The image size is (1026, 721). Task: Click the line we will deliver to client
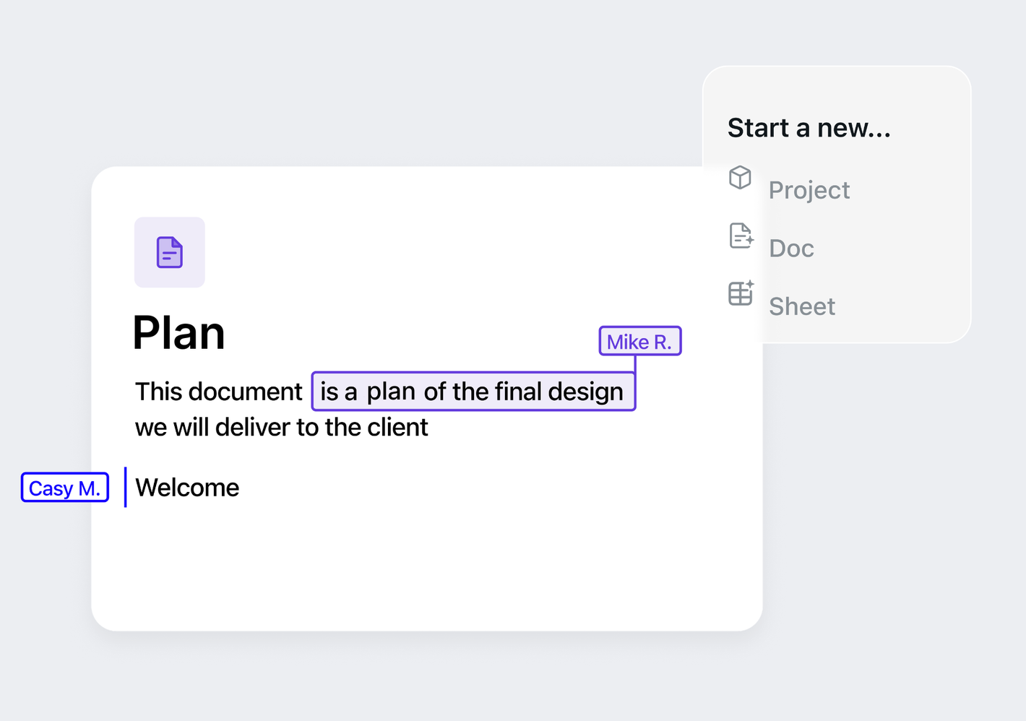pyautogui.click(x=281, y=428)
